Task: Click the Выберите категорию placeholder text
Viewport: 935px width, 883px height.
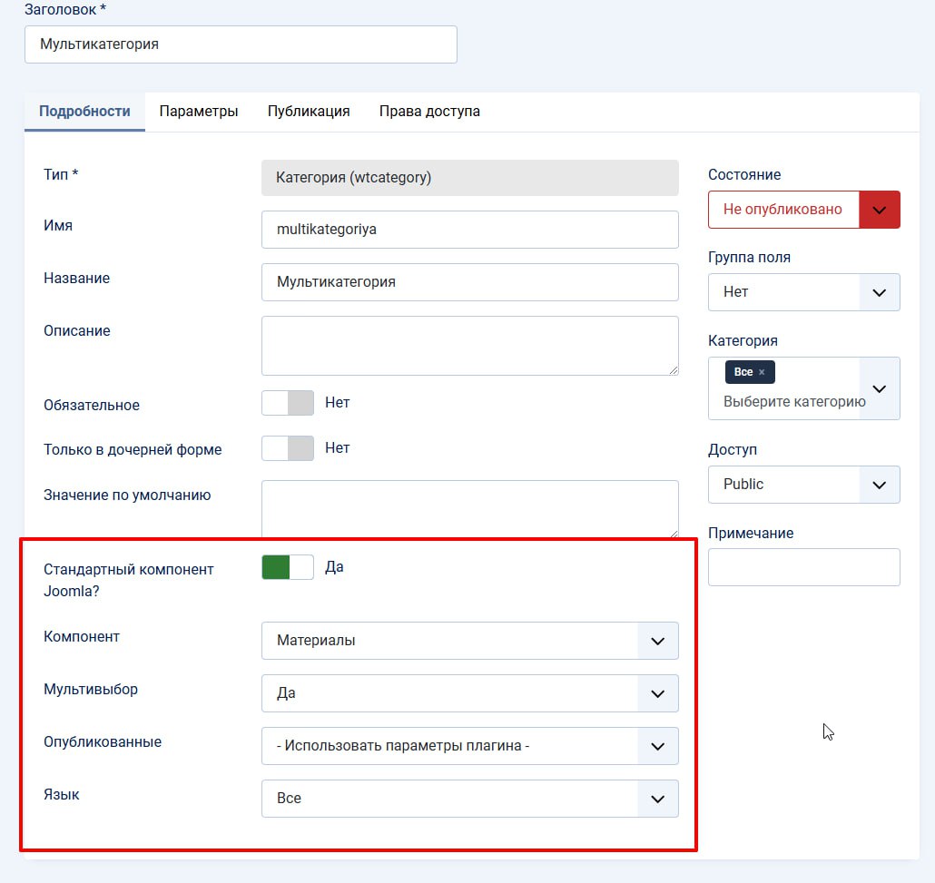Action: pyautogui.click(x=794, y=402)
